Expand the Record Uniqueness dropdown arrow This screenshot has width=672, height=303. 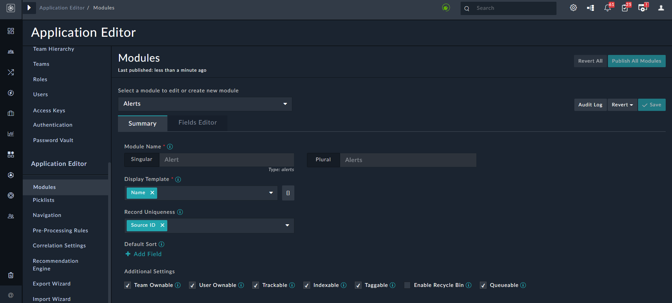[287, 225]
